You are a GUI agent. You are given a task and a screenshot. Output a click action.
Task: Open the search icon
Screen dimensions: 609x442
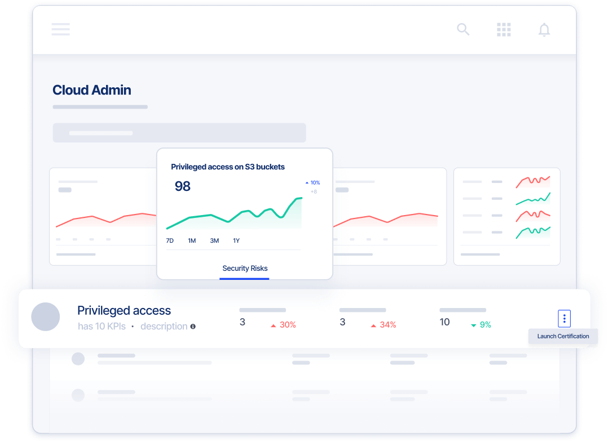pos(462,29)
